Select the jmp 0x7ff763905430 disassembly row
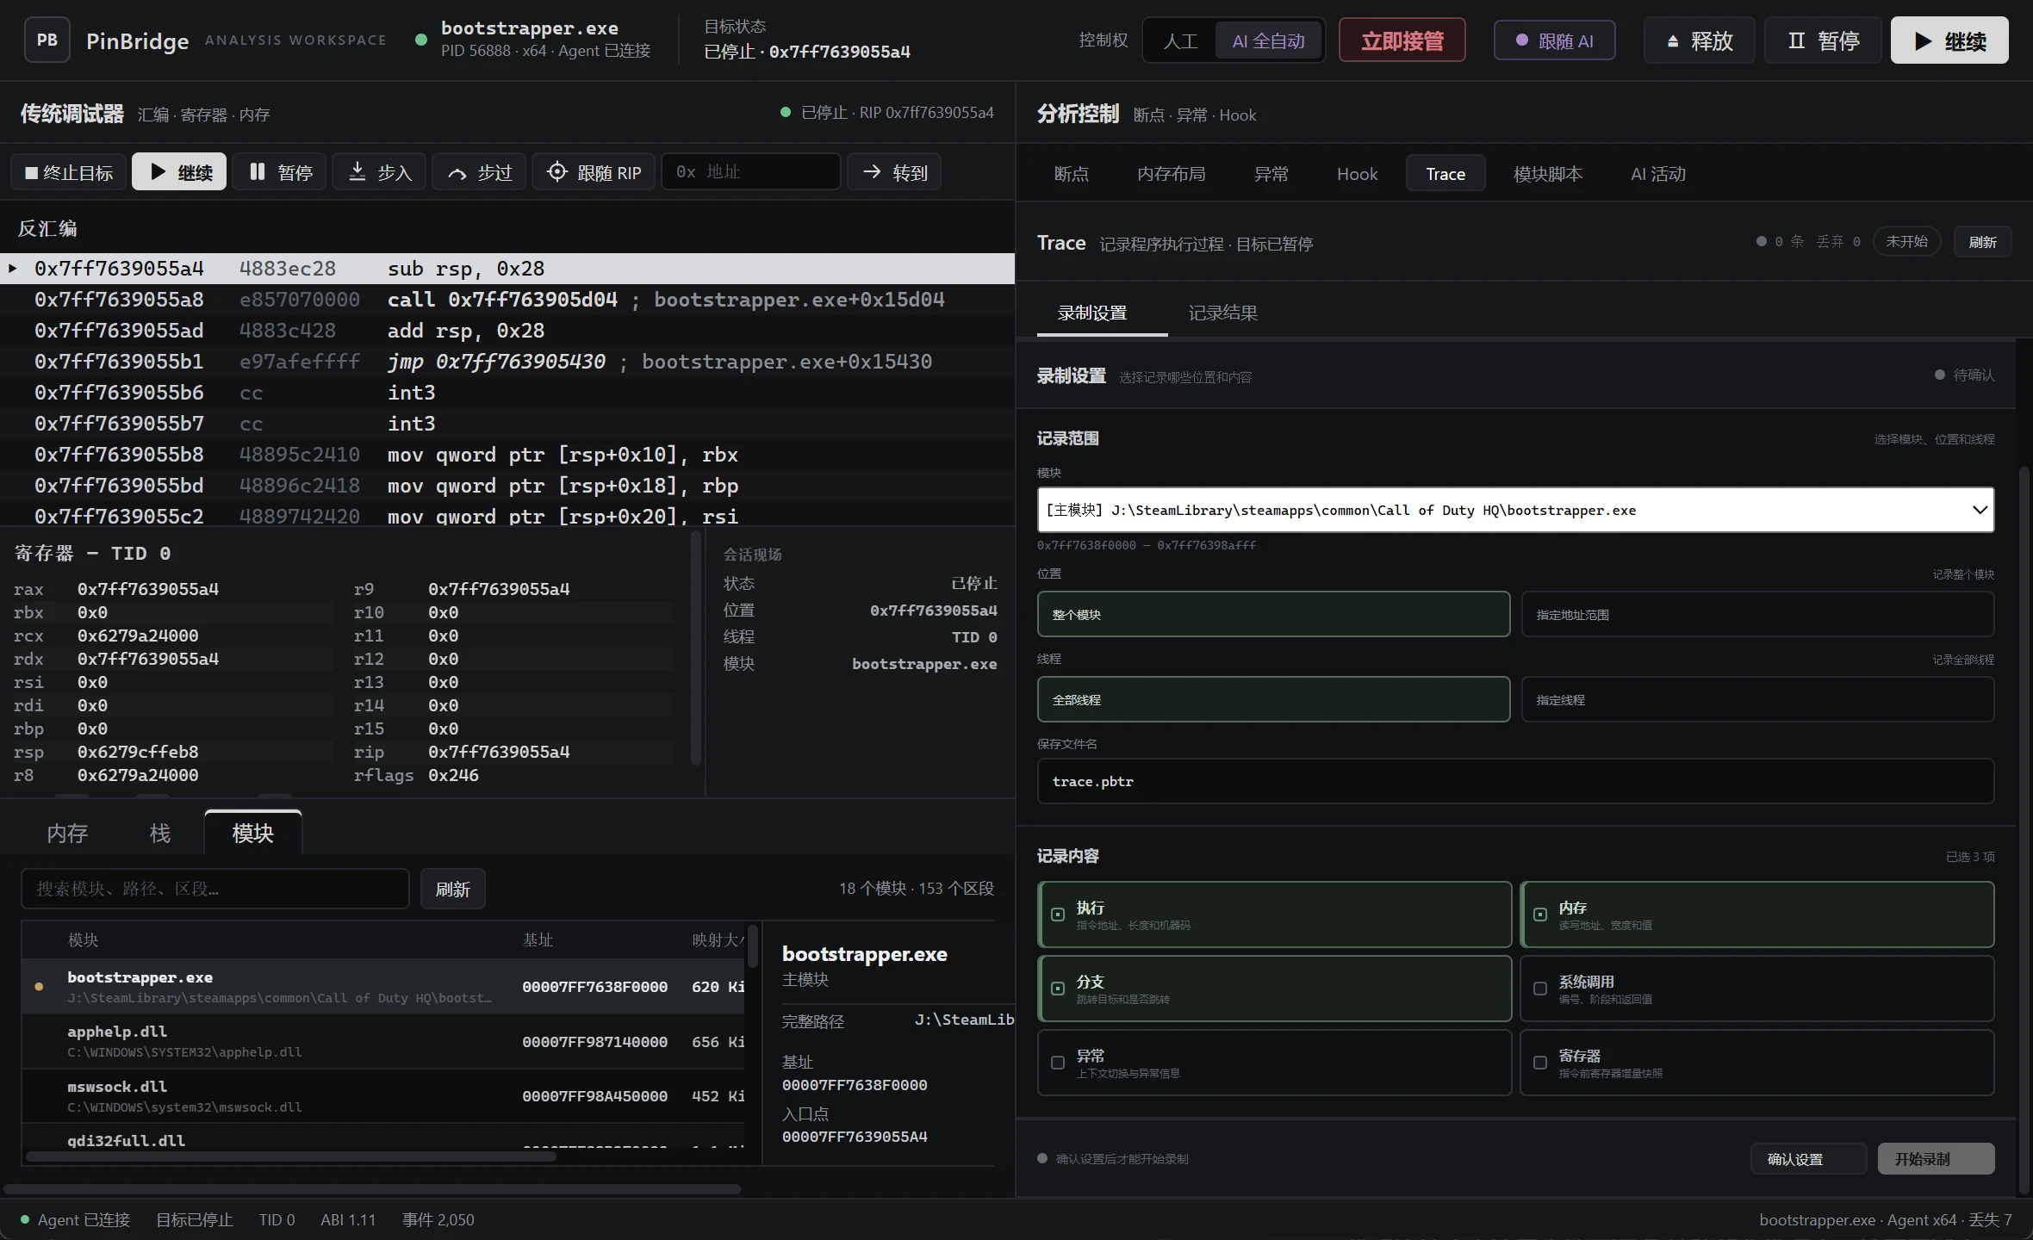 pos(507,362)
